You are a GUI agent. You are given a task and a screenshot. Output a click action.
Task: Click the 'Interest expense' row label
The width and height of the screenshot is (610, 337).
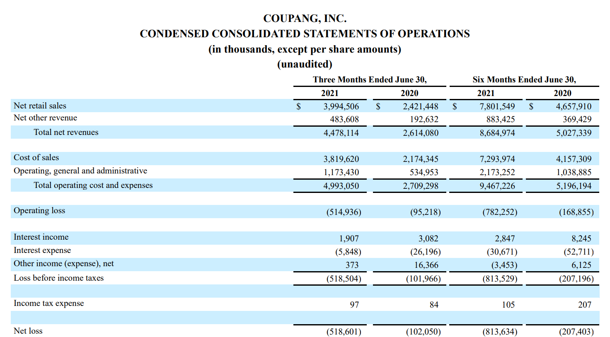[x=42, y=250]
